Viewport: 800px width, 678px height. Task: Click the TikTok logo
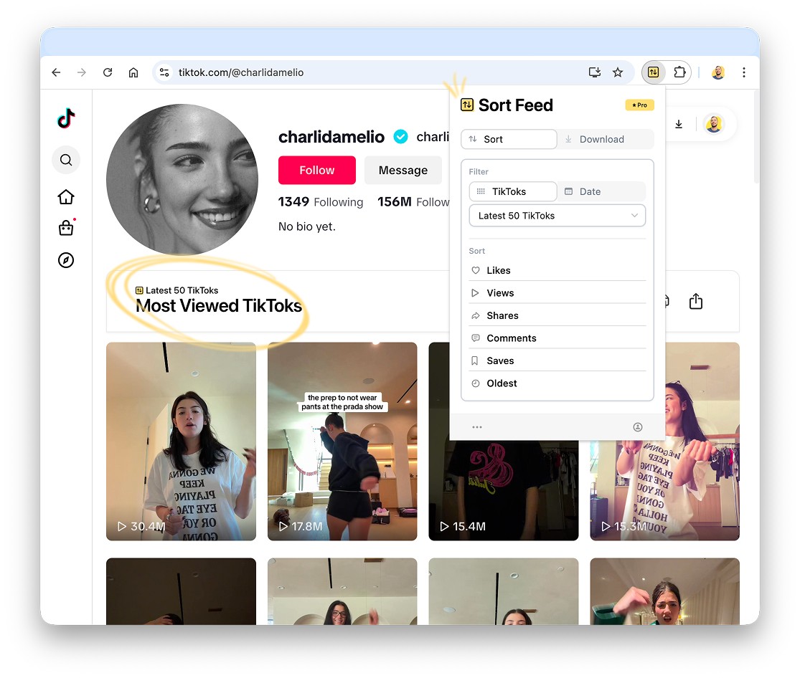click(x=66, y=118)
